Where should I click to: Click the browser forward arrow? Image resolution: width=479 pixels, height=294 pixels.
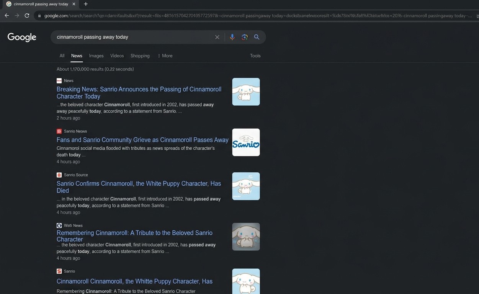coord(17,16)
